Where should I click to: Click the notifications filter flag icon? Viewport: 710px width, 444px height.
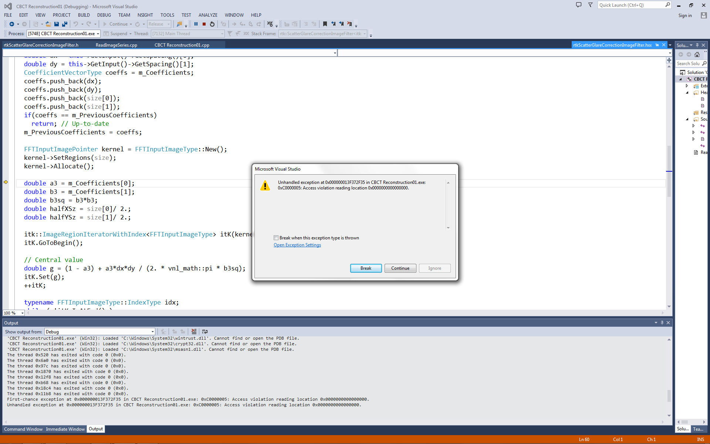coord(591,5)
